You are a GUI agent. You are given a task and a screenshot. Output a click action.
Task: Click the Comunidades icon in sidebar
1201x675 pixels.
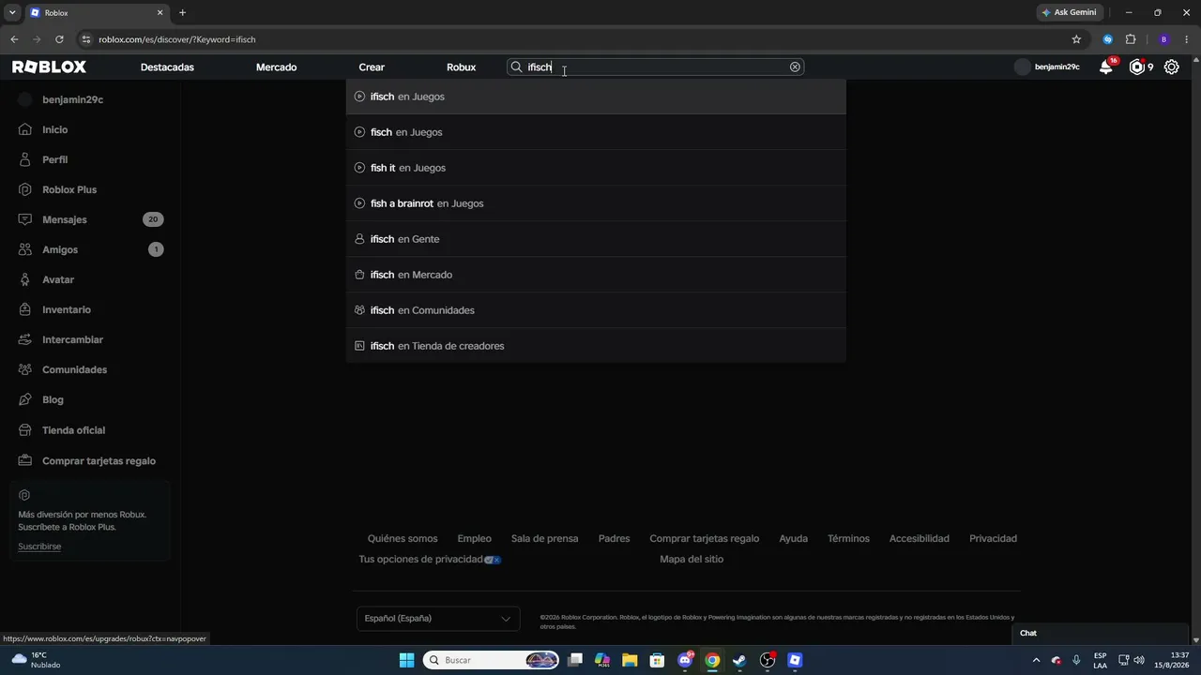point(25,369)
